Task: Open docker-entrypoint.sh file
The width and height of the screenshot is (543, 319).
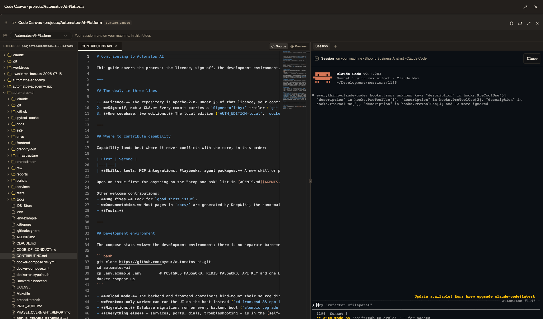Action: click(x=39, y=275)
